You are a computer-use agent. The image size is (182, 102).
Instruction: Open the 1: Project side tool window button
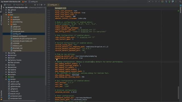pyautogui.click(x=1, y=8)
